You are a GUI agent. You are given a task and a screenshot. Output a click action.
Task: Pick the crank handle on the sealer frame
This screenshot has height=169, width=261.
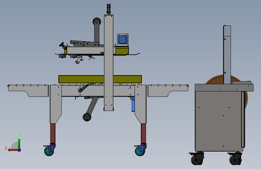pos(85,88)
